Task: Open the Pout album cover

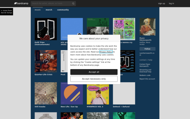Action: tap(64, 61)
